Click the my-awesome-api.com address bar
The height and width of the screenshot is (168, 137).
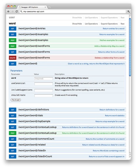tap(72, 11)
